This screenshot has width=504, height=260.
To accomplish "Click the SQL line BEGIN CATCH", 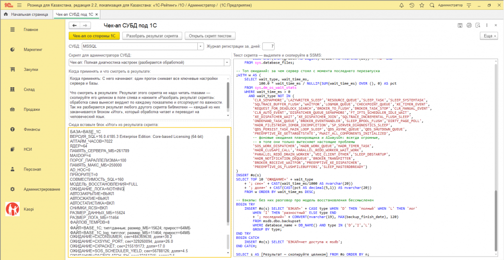I will pos(247,237).
